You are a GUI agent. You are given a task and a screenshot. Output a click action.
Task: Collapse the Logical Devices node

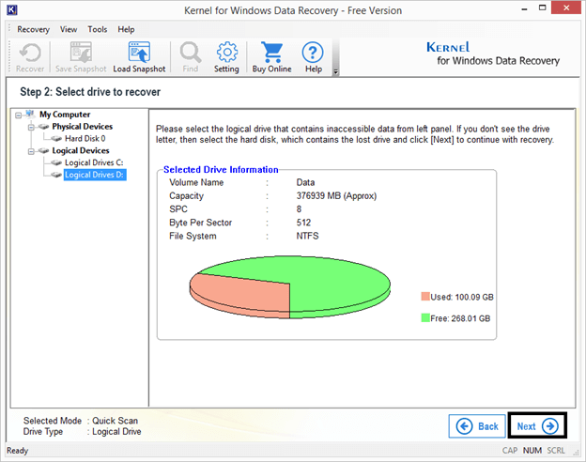tap(31, 151)
